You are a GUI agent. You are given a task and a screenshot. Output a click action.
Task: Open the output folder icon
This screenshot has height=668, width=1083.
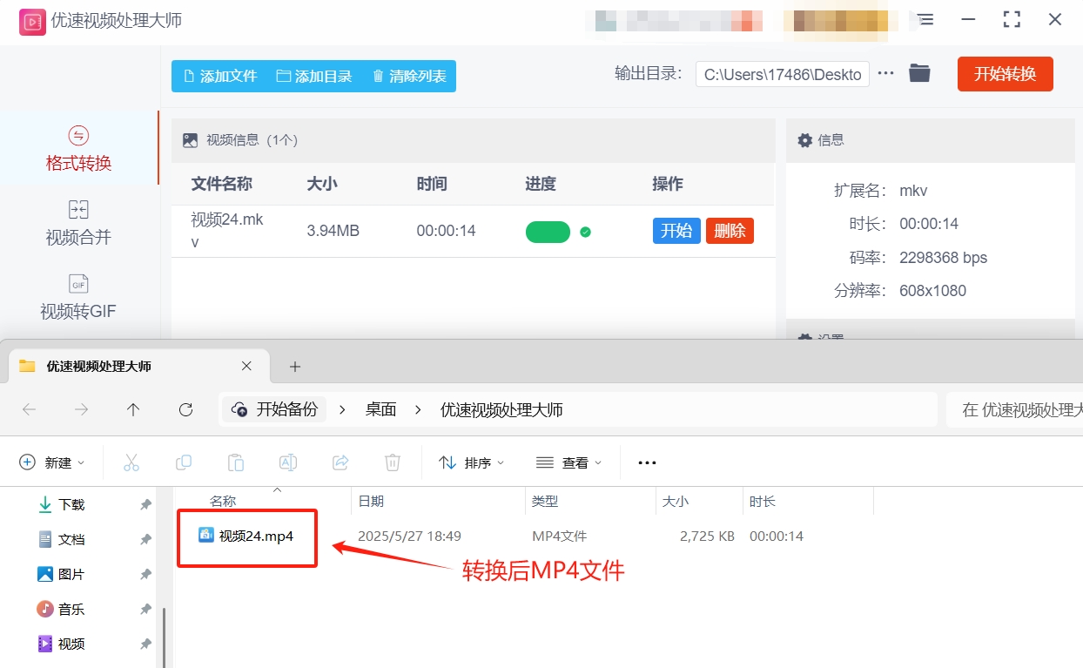coord(919,74)
